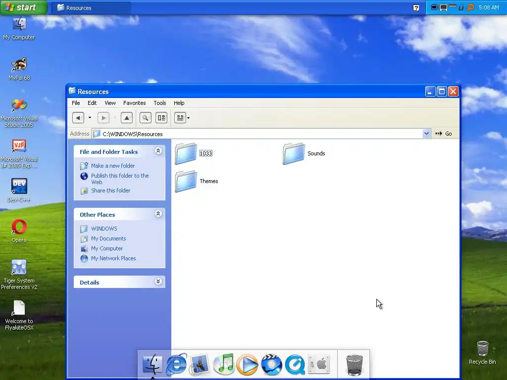Select the 1033 folder icon
Image resolution: width=507 pixels, height=380 pixels.
click(186, 153)
